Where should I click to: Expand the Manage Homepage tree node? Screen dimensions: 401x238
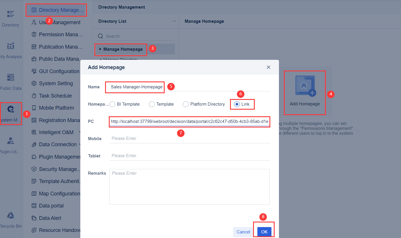(100, 49)
